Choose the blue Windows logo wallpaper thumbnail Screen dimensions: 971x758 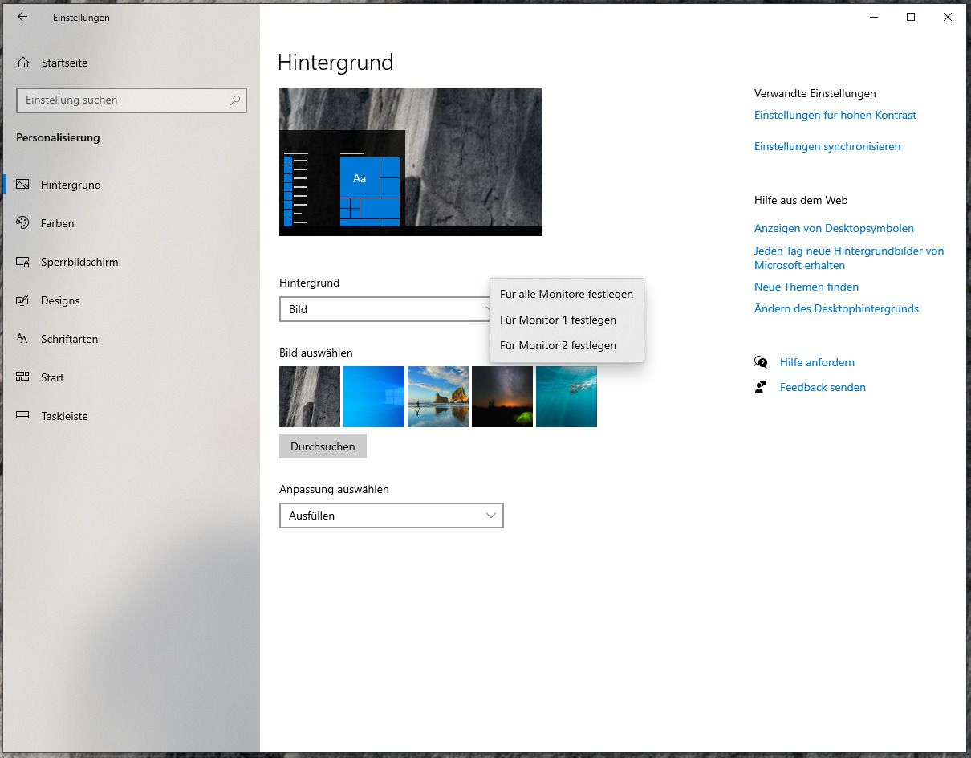(373, 397)
